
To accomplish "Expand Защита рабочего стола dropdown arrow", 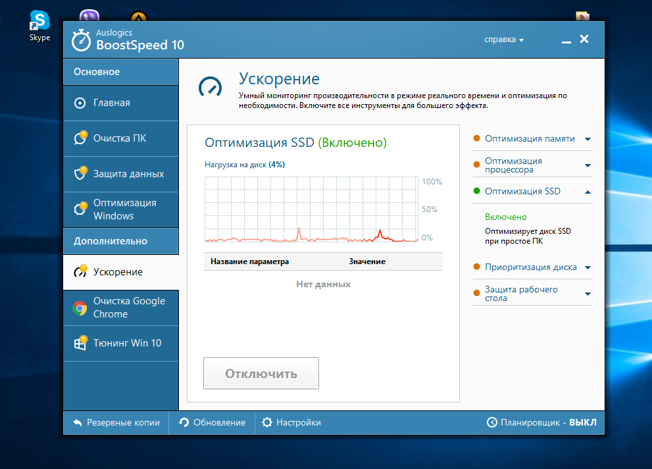I will [x=588, y=294].
